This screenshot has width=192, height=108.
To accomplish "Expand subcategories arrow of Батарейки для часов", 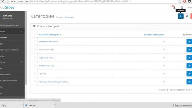I will coord(59,42).
